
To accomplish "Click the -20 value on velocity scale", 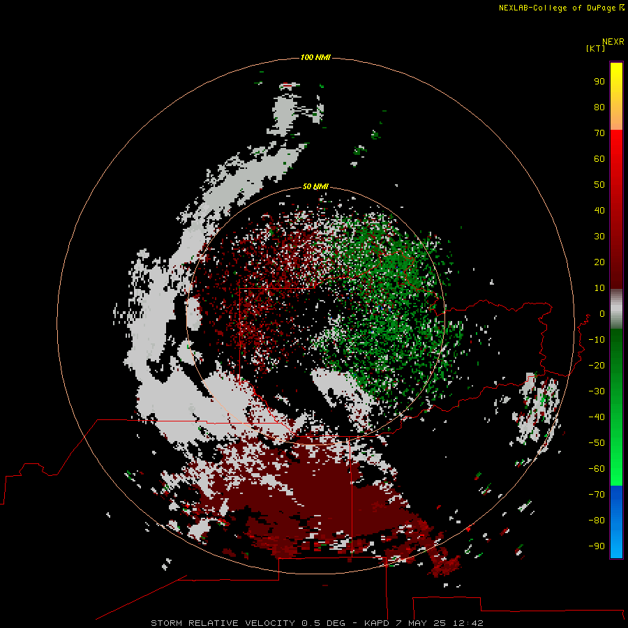I will click(597, 365).
